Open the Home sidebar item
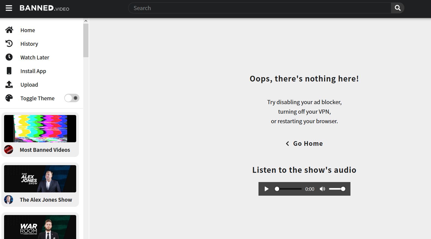This screenshot has width=431, height=239. [28, 30]
